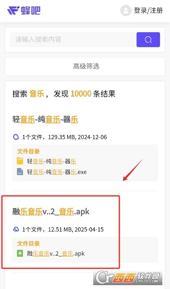Select file 融乐音乐v..2_音乐.apk in directory
170x289 pixels.
[x=56, y=253]
